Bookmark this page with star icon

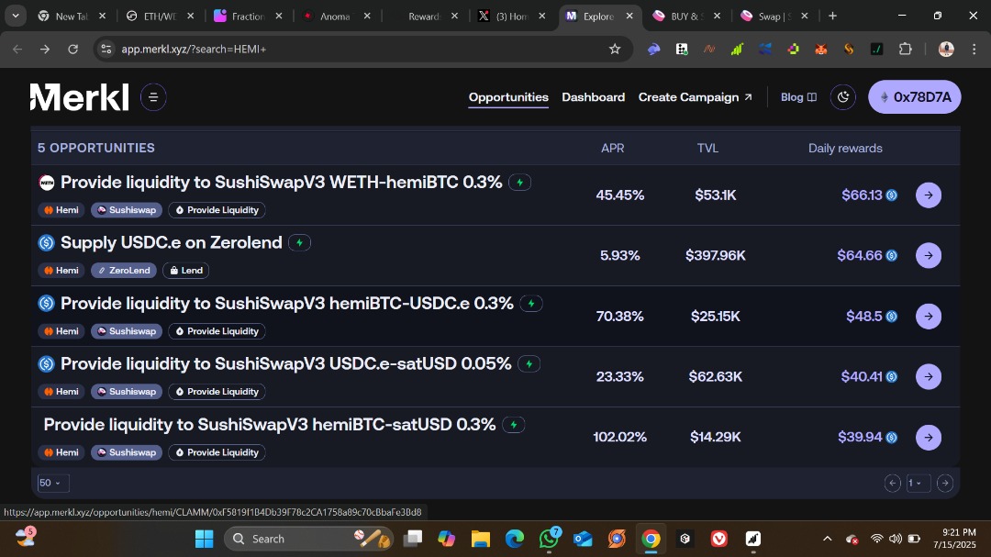614,49
